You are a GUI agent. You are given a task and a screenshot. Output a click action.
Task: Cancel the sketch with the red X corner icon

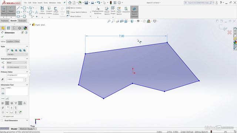230,32
